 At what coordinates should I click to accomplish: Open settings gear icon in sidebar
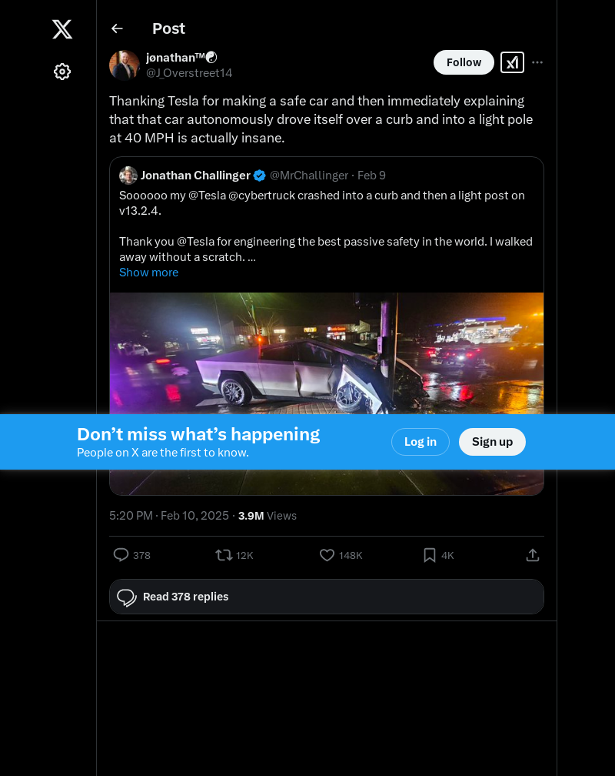click(x=62, y=72)
